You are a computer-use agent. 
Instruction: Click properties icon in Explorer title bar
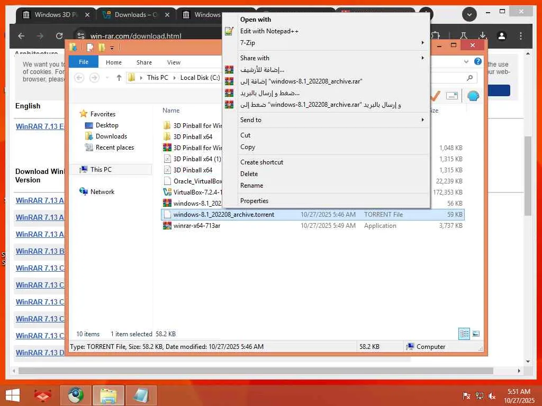point(90,47)
